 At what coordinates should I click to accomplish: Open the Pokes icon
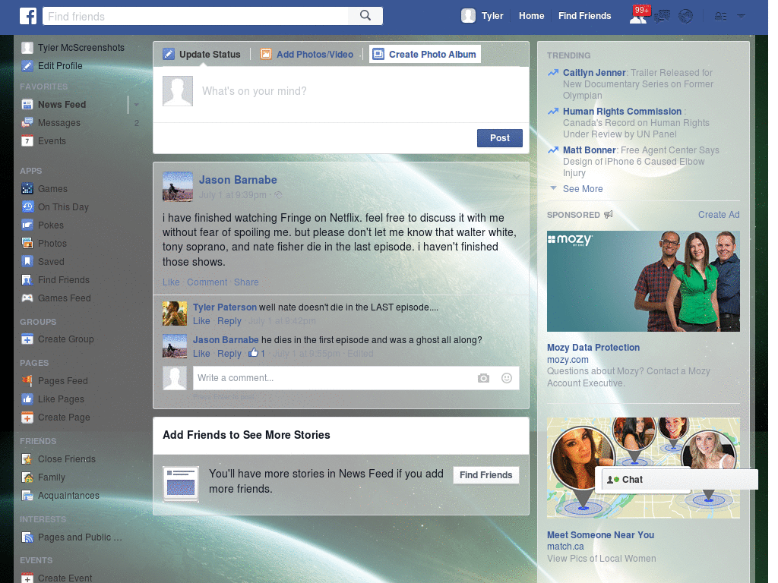pos(27,225)
